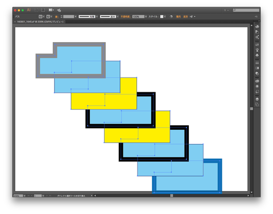Open the Swatches panel icon
This screenshot has width=273, height=214.
[x=257, y=44]
